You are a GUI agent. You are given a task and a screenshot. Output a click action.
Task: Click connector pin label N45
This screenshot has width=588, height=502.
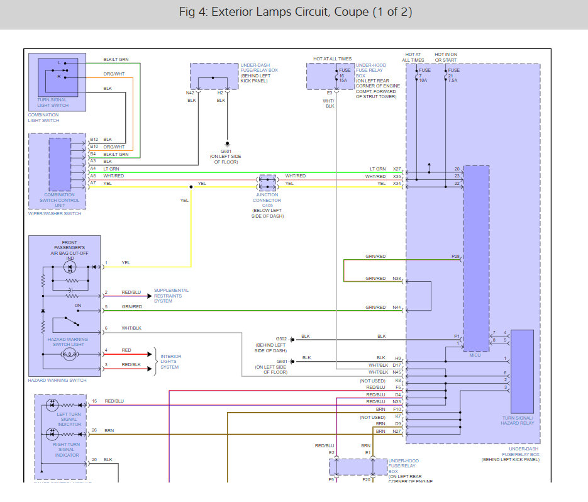[x=397, y=372]
